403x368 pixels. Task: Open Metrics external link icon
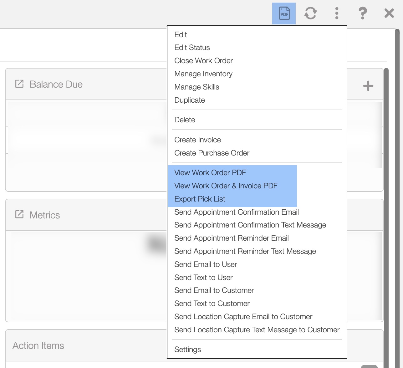[19, 215]
